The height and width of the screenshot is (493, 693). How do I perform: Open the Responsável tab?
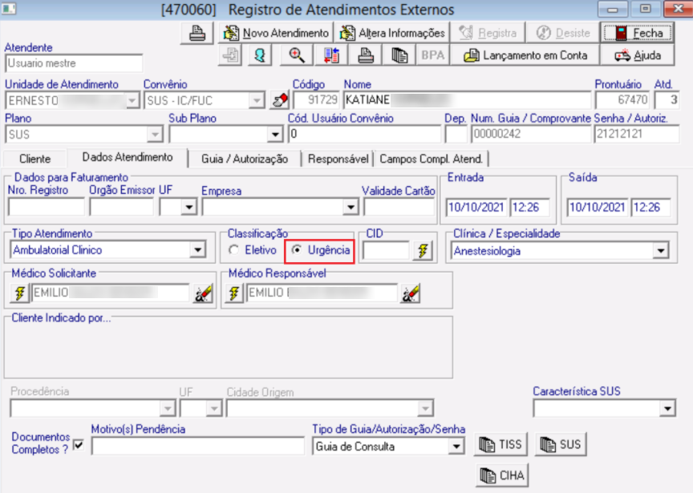[338, 159]
